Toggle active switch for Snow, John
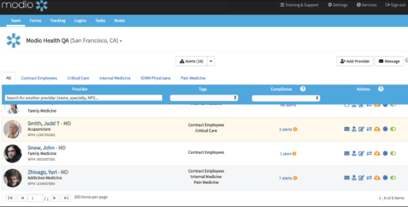Screen dimensions: 408x207 tap(393, 154)
